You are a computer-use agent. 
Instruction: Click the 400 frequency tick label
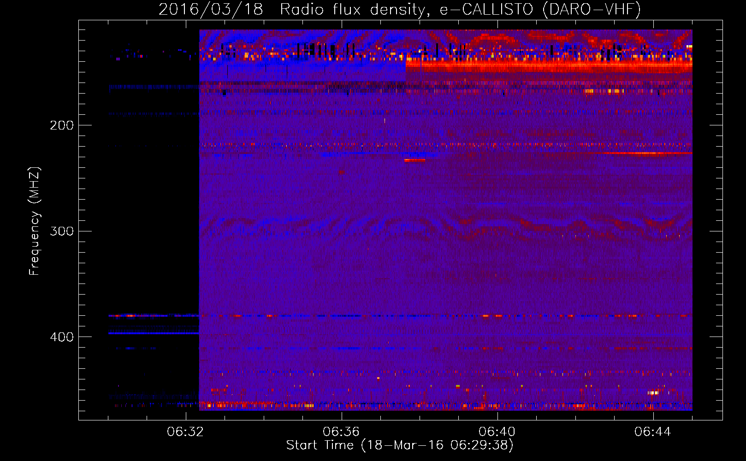coord(62,337)
